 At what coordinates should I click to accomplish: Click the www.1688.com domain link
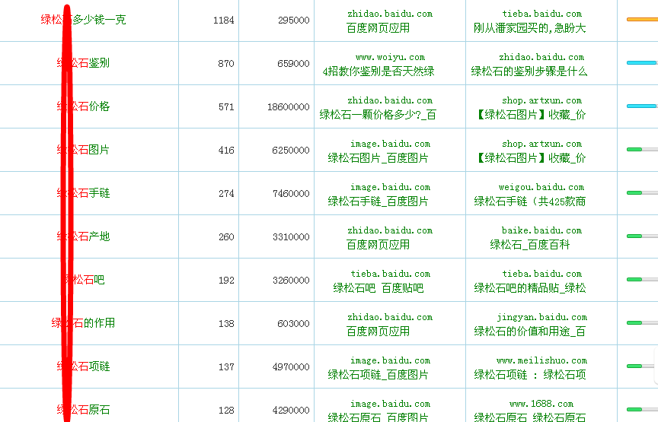[x=541, y=404]
